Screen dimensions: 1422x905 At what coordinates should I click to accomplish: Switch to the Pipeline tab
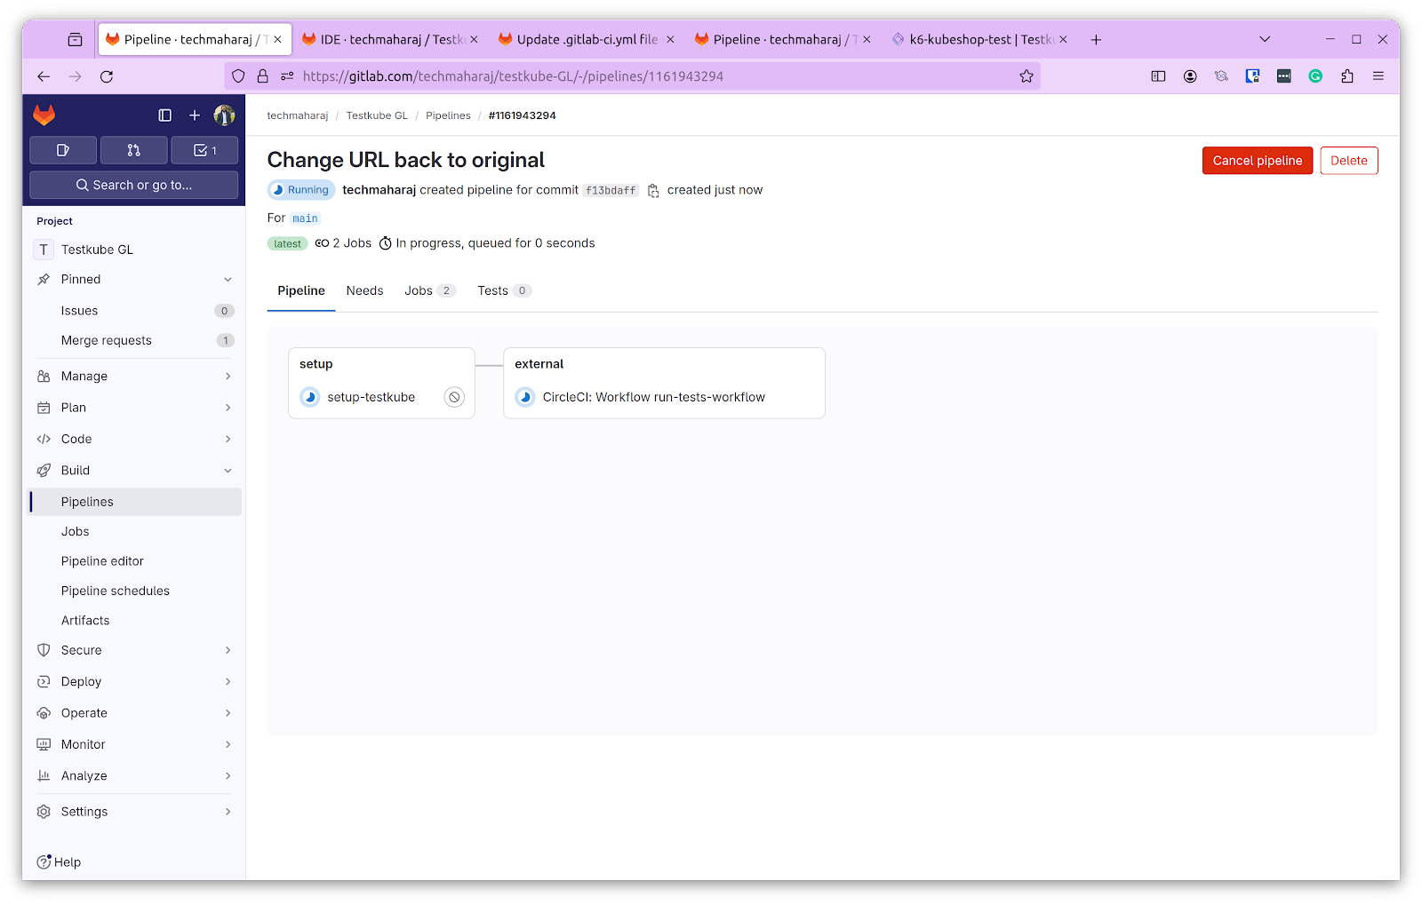(301, 290)
